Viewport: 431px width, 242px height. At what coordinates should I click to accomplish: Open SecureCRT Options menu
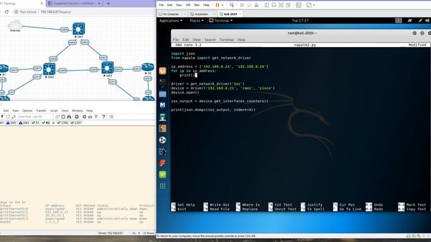[27, 110]
